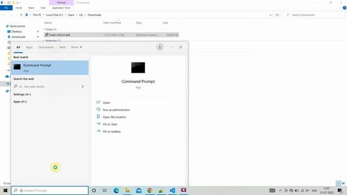Click the large Command Prompt preview icon
The height and width of the screenshot is (195, 347).
(x=138, y=67)
